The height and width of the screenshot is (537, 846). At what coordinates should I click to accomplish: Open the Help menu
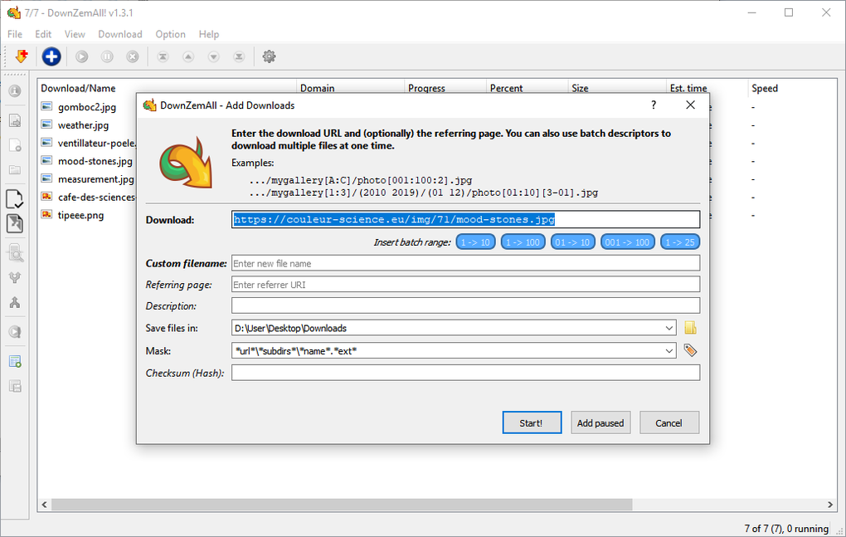tap(209, 34)
